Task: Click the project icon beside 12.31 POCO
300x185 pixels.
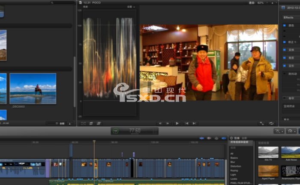Action: click(81, 3)
